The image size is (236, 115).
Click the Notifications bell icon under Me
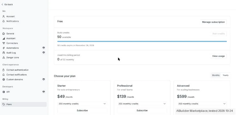click(4, 21)
